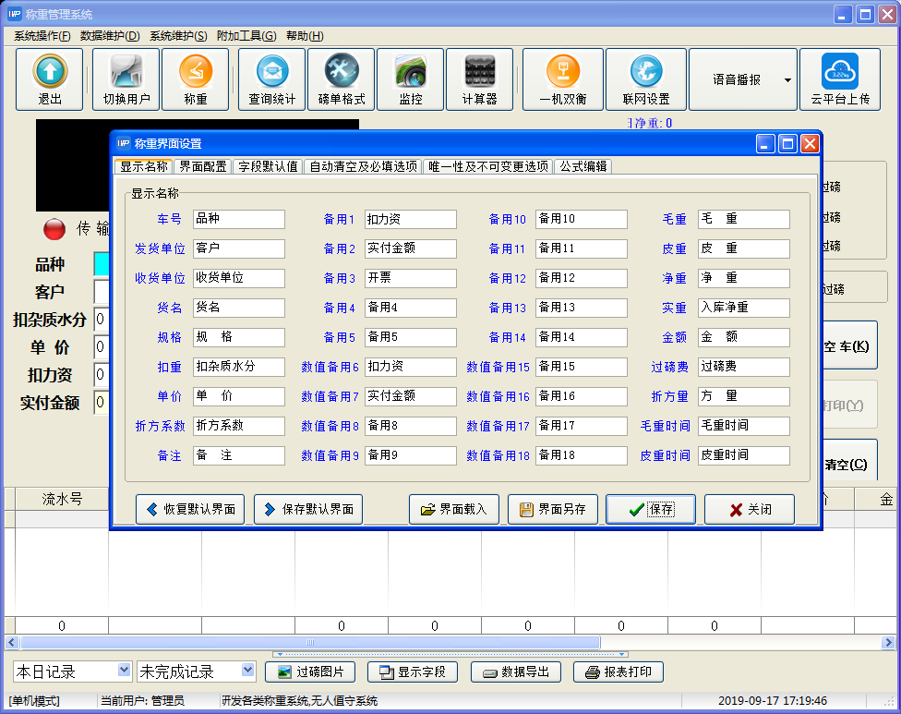Click the 退出 exit toolbar icon
This screenshot has width=901, height=714.
[x=50, y=79]
